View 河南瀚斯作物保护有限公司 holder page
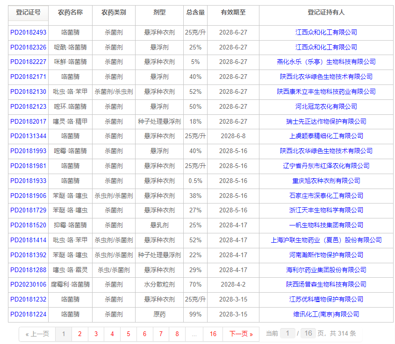 pyautogui.click(x=326, y=255)
